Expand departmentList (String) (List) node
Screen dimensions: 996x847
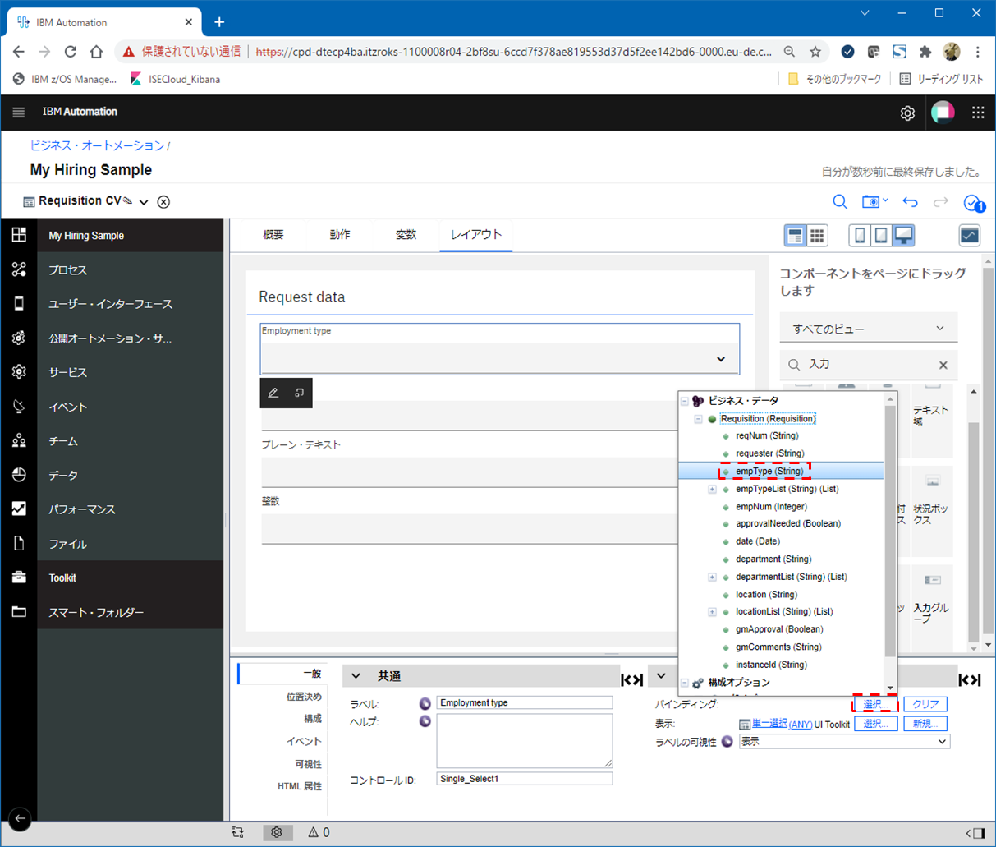pos(712,577)
